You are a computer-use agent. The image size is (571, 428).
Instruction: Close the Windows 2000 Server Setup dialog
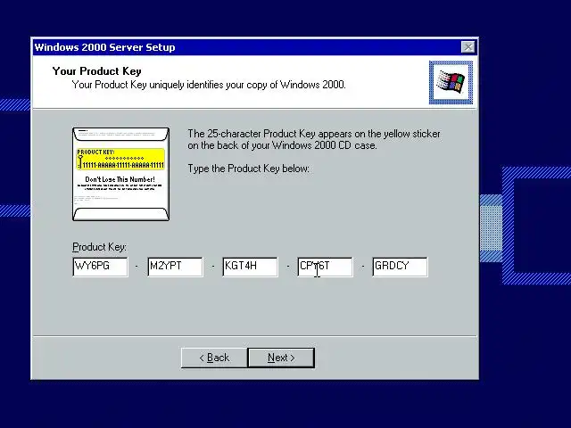[468, 47]
